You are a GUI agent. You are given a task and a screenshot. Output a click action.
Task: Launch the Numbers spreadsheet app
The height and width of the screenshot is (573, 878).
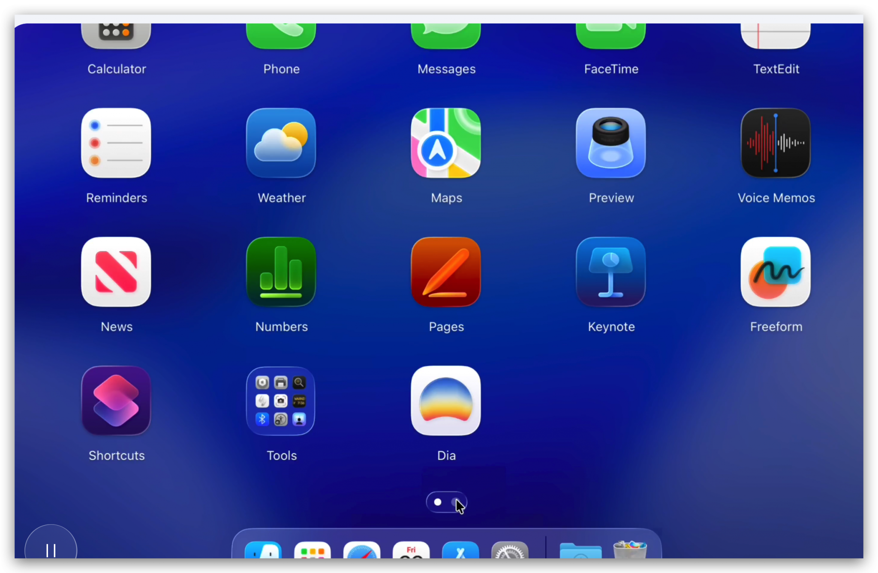281,272
